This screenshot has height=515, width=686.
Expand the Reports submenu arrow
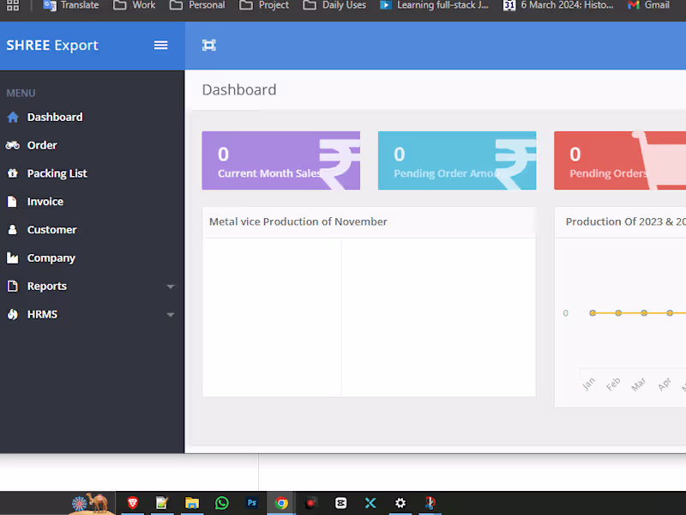[171, 287]
